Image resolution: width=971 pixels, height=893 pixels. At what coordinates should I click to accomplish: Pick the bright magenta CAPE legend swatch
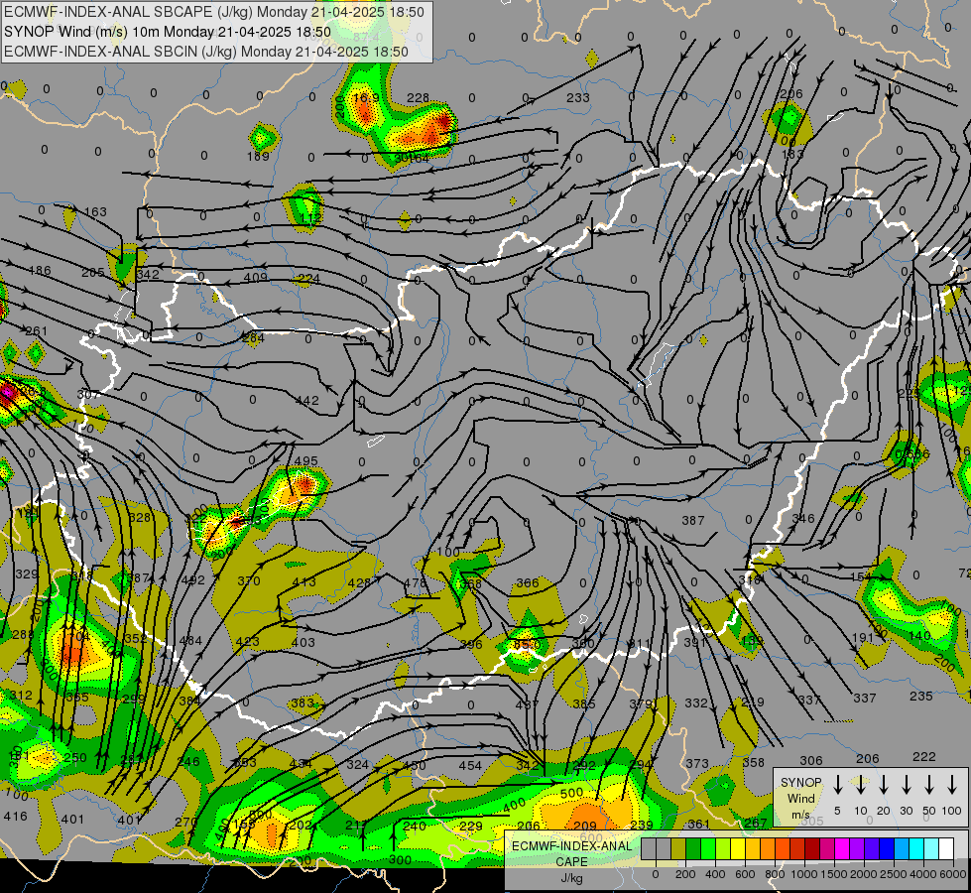coord(842,849)
